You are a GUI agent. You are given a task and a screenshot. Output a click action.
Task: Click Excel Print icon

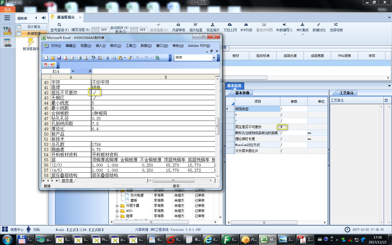tap(79, 58)
